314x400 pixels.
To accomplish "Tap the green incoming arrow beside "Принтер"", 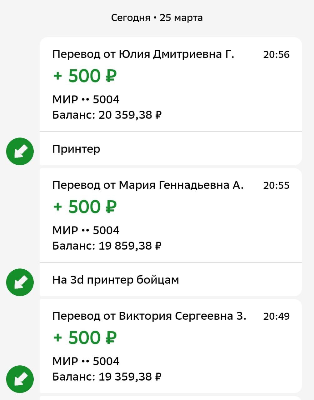I will click(x=20, y=152).
